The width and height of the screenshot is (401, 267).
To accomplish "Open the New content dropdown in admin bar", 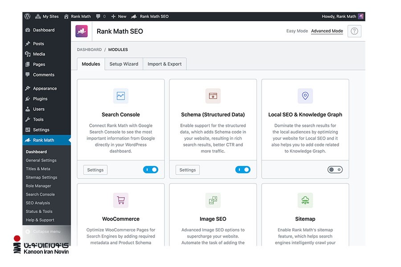I will [119, 16].
